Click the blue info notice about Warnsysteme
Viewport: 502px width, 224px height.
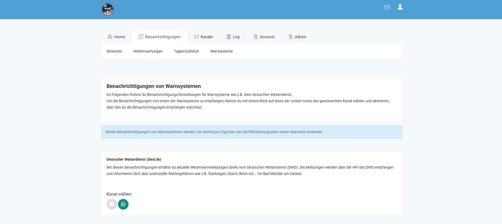[x=252, y=132]
